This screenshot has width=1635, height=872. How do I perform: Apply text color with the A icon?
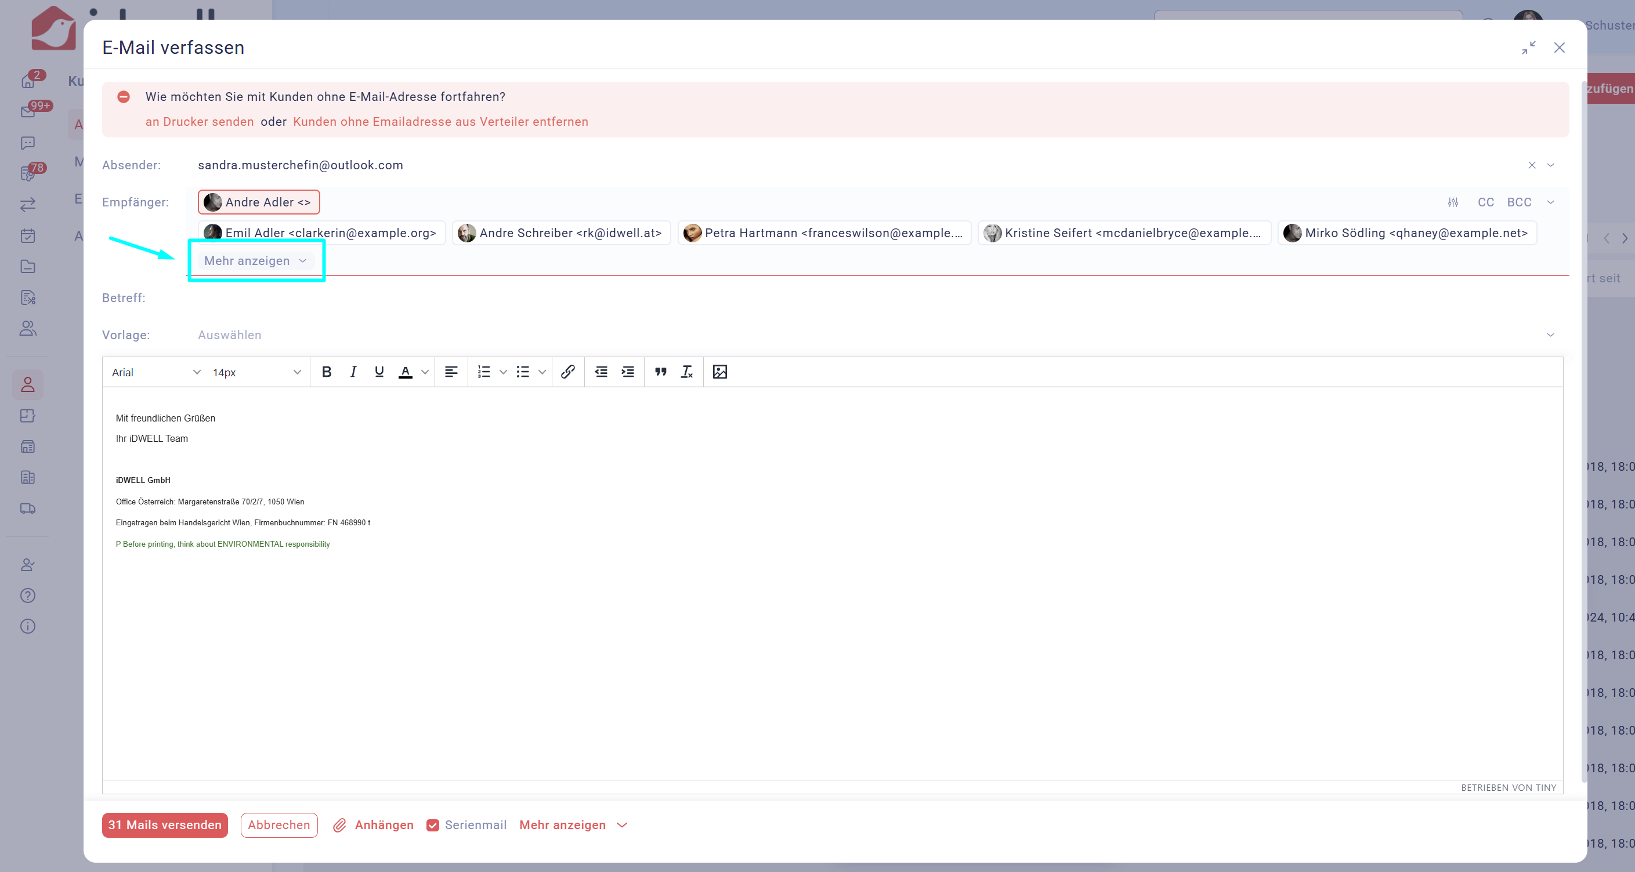click(x=405, y=372)
